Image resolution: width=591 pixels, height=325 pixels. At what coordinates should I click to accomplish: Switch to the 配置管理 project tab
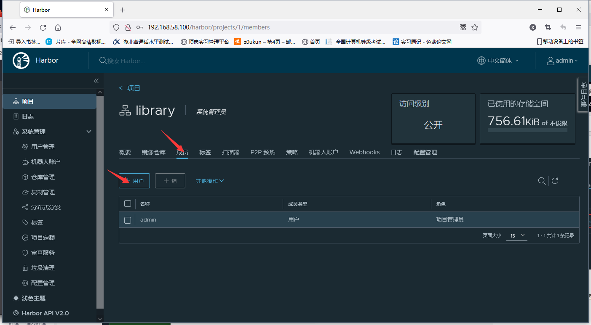point(425,152)
